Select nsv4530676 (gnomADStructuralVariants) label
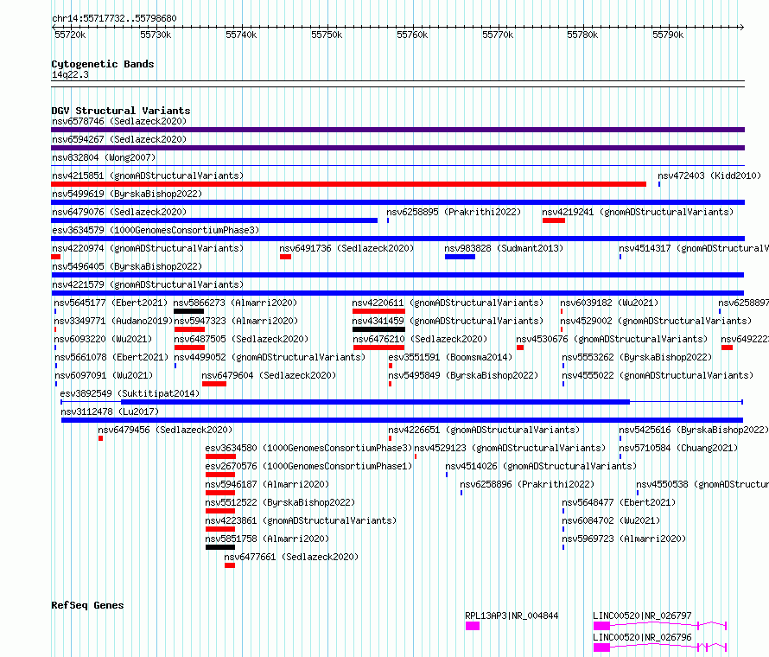Screen dimensions: 769x657 coord(612,339)
